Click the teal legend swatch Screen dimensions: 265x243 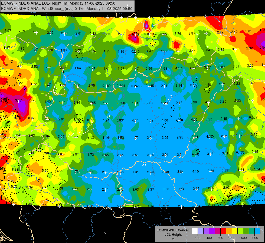(252, 231)
